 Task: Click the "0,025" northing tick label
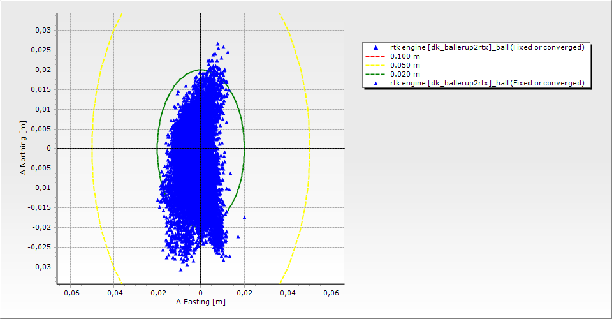pos(41,50)
